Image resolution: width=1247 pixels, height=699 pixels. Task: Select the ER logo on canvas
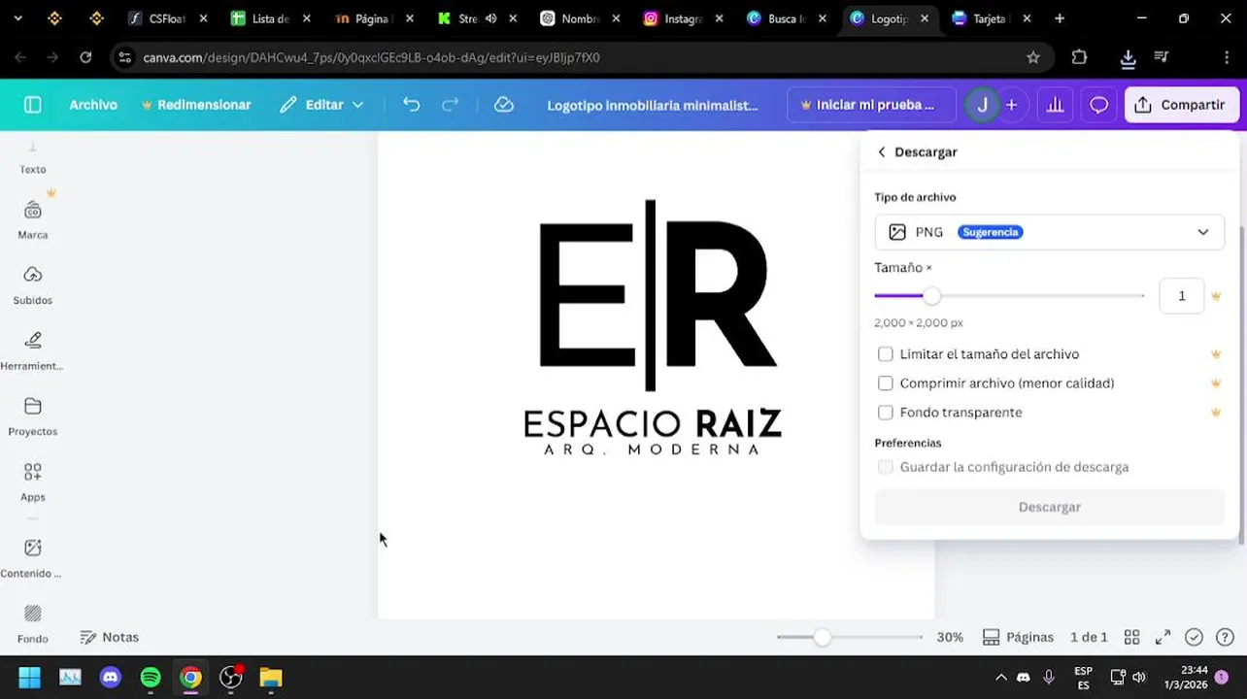657,295
